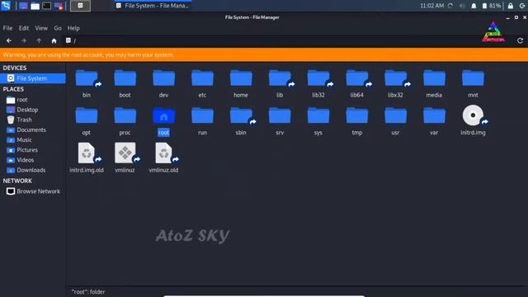The height and width of the screenshot is (297, 528).
Task: Click the lock screen icon in tray
Action: coord(511,6)
